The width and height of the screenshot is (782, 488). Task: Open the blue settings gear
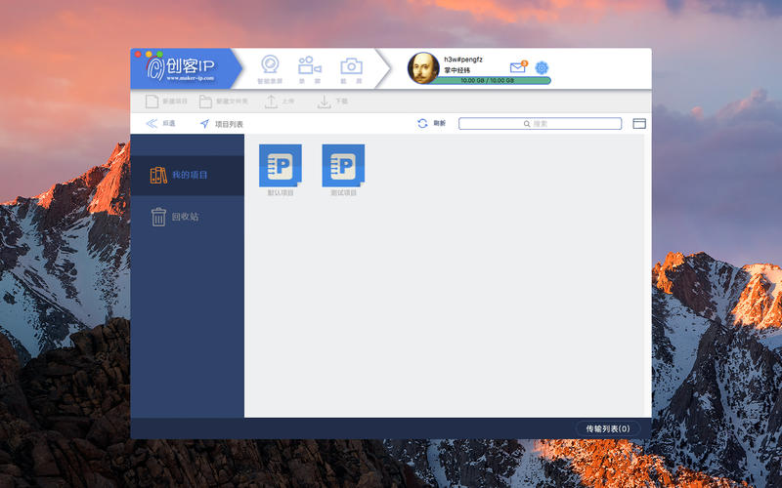pos(542,67)
